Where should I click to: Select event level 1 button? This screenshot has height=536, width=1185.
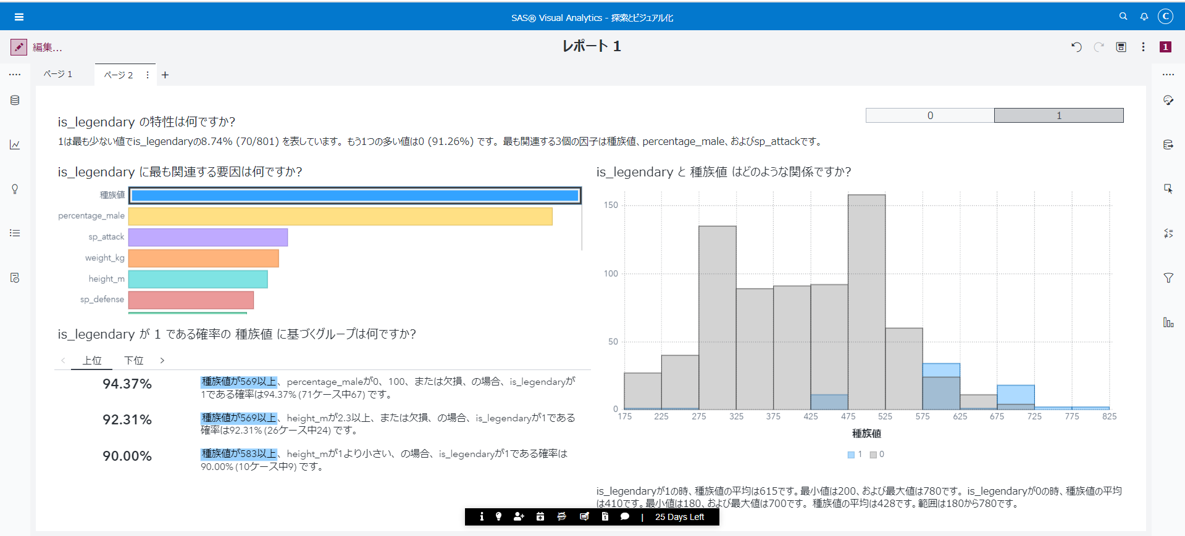click(1059, 115)
